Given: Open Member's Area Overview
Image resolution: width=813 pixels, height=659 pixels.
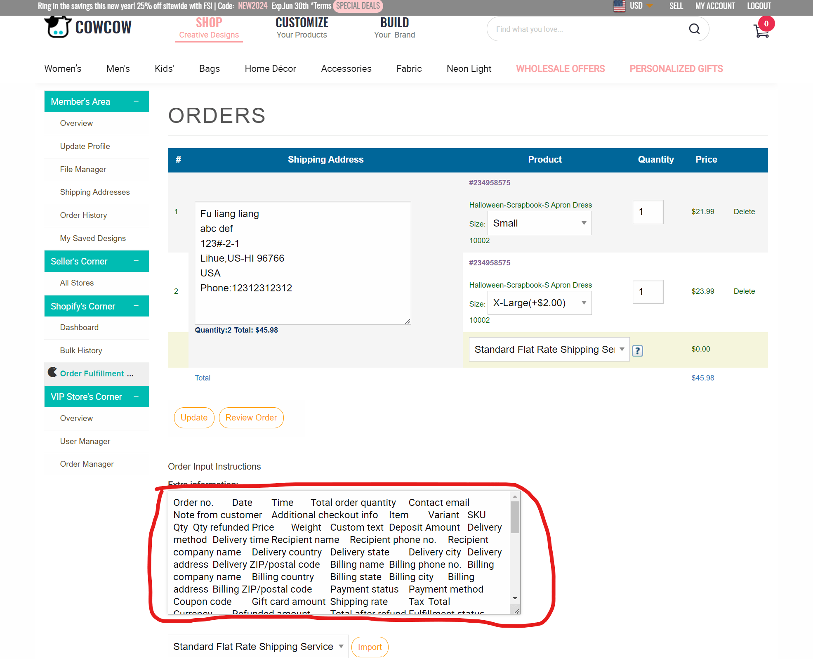Looking at the screenshot, I should [76, 123].
